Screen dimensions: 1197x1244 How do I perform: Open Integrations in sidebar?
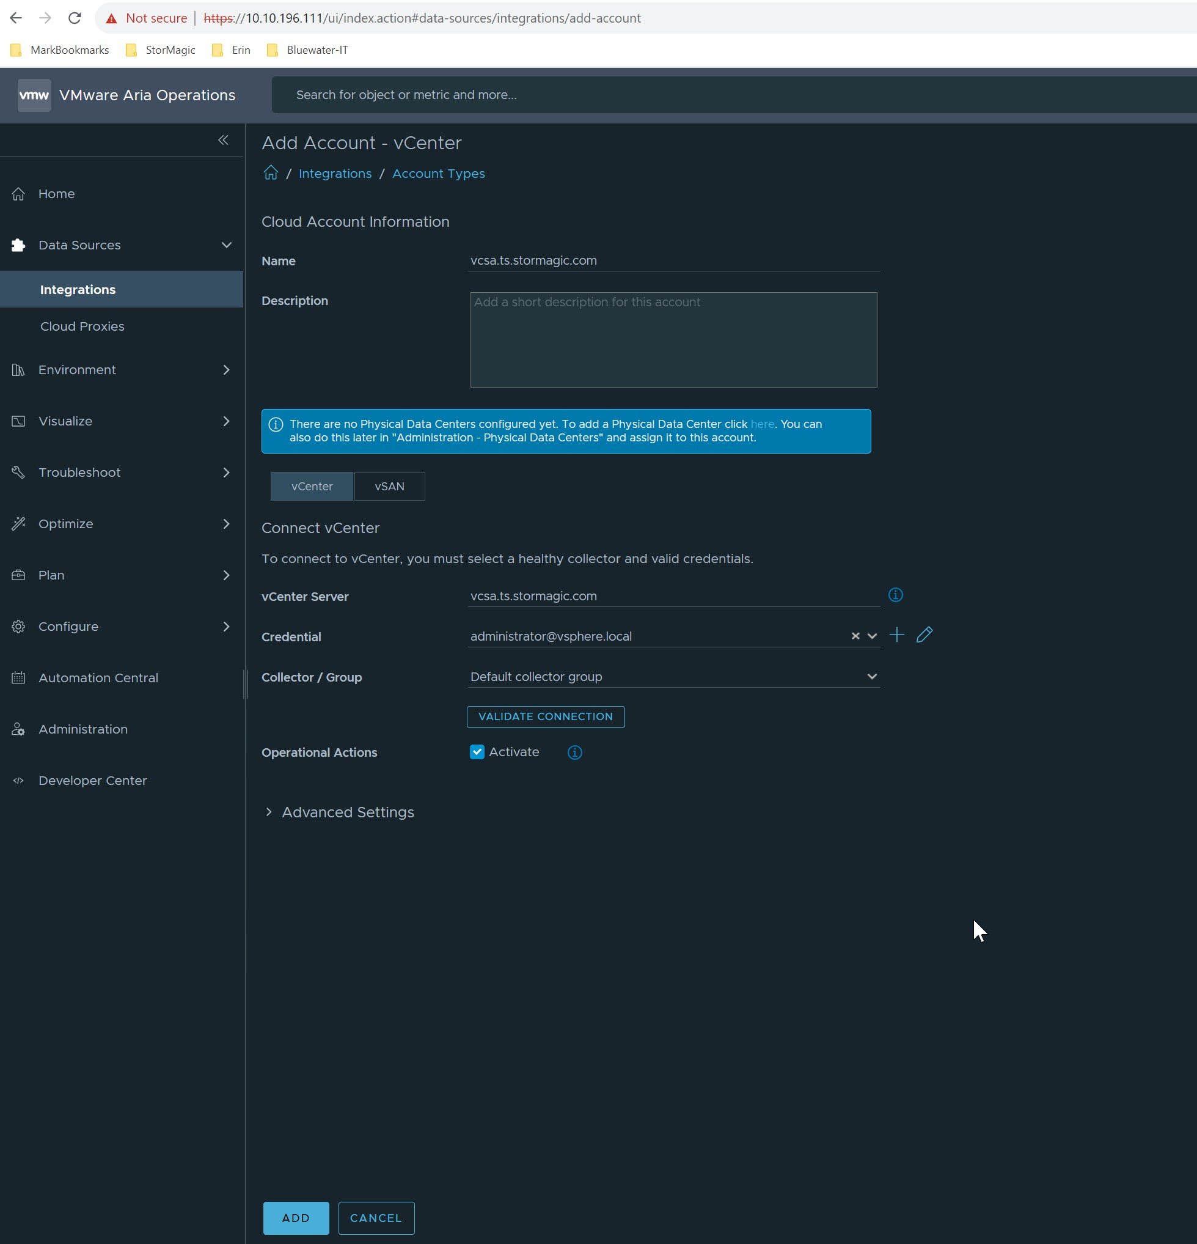coord(122,289)
